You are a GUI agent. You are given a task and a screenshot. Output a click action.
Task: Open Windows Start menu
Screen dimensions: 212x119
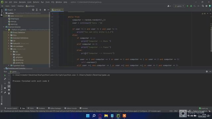click(88, 116)
